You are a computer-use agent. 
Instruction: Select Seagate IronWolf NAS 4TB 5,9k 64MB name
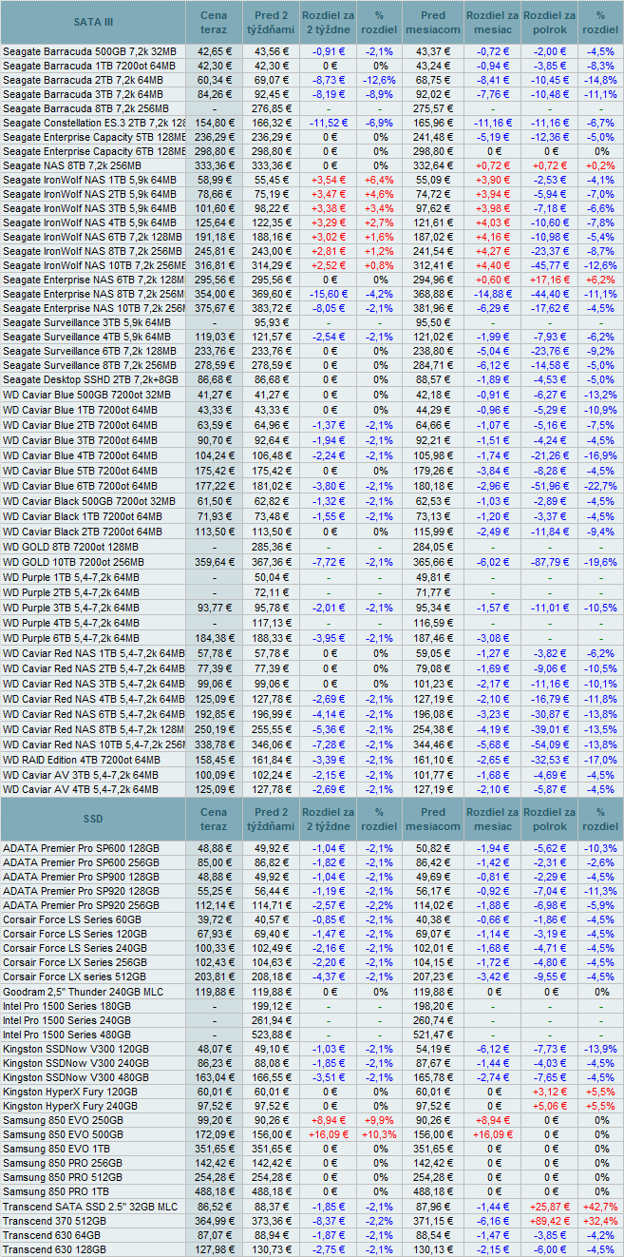pyautogui.click(x=89, y=222)
